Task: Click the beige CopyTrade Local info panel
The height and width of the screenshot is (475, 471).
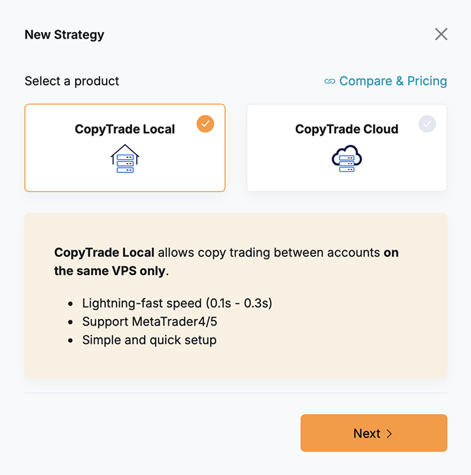Action: 236,295
